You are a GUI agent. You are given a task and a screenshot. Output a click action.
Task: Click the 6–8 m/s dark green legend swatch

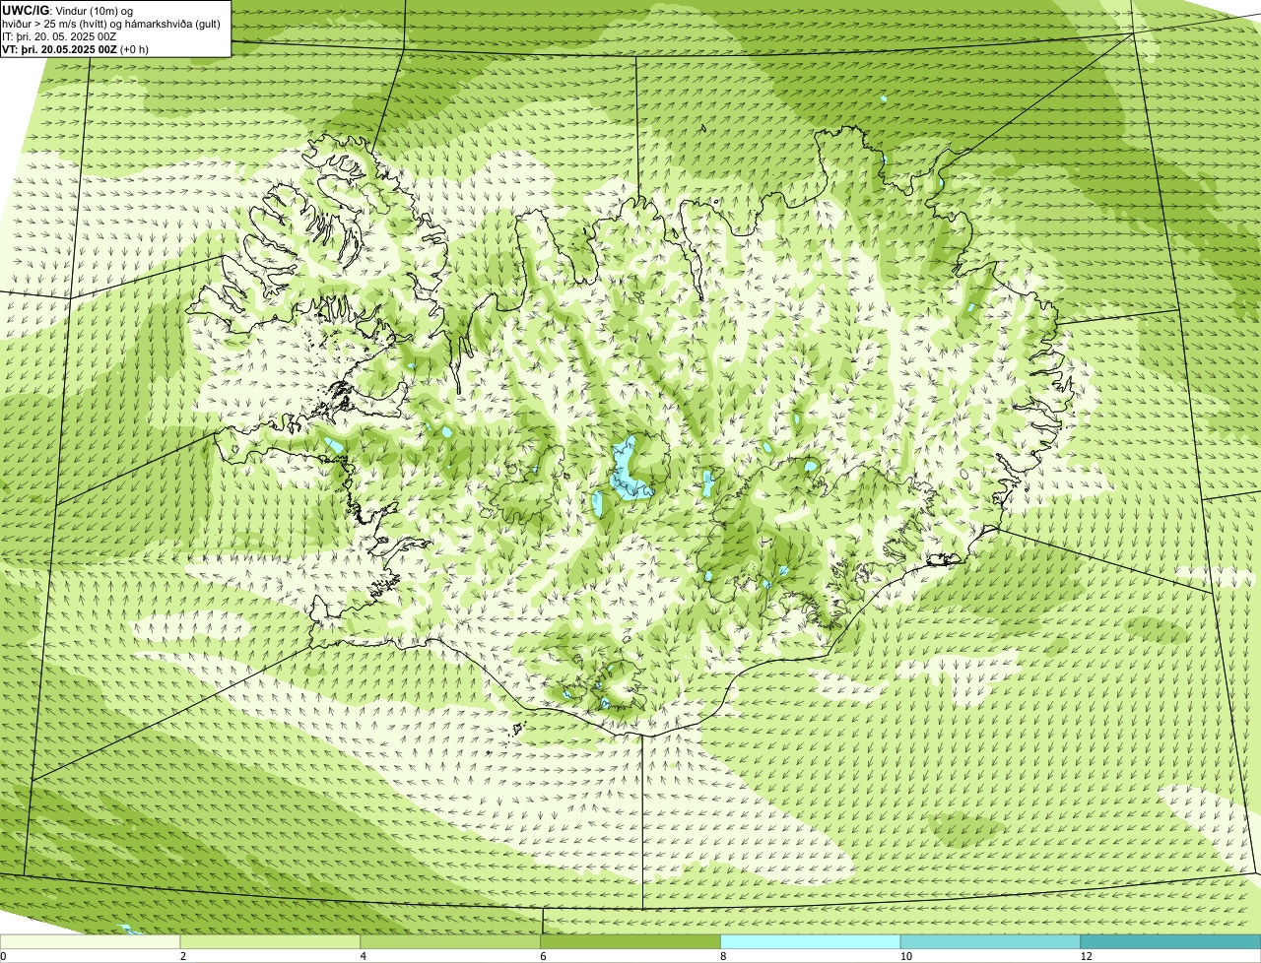(x=630, y=941)
